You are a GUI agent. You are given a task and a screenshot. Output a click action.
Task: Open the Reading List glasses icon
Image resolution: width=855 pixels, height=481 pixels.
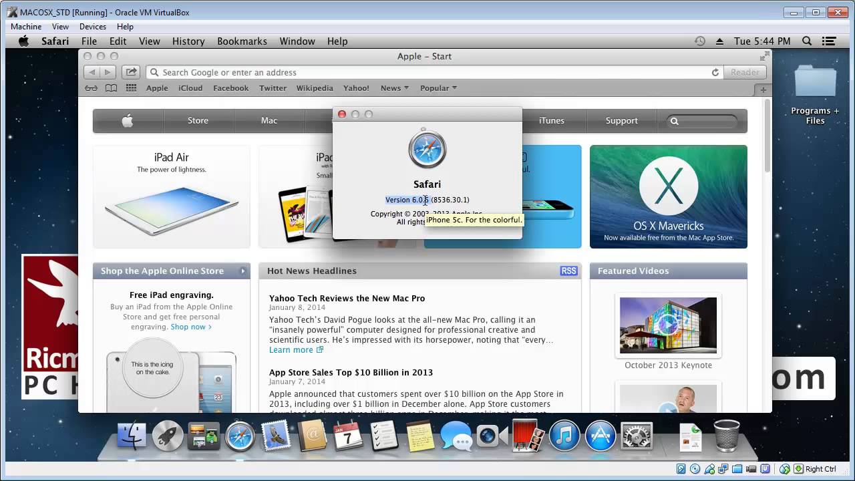[91, 88]
